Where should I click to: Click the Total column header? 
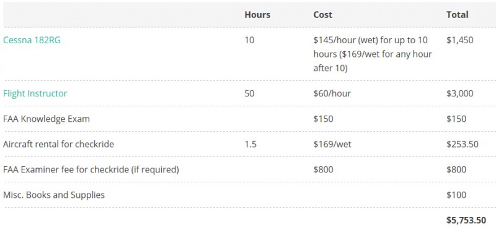[457, 15]
